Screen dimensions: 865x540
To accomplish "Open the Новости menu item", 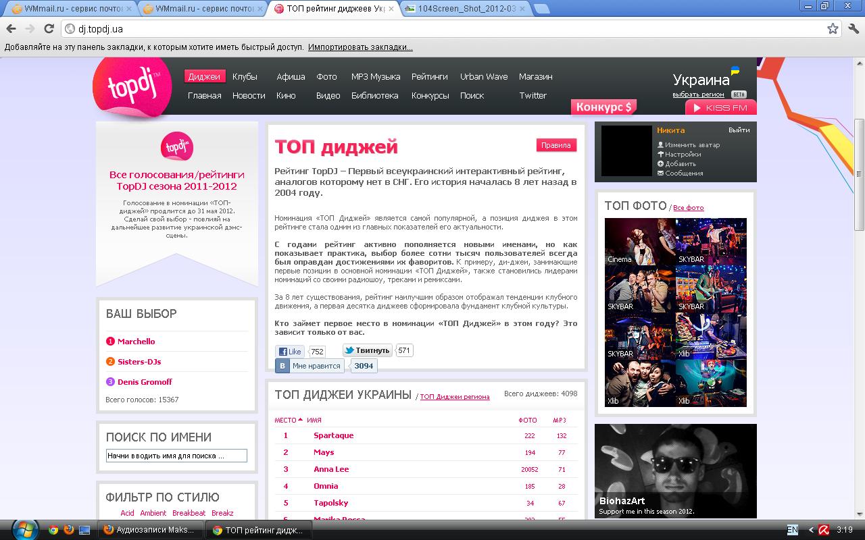I will [249, 96].
